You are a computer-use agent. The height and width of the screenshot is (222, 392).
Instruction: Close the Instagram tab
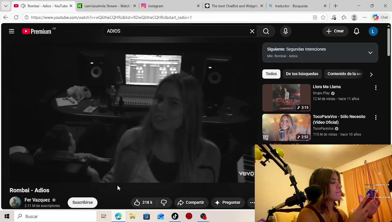(x=198, y=6)
